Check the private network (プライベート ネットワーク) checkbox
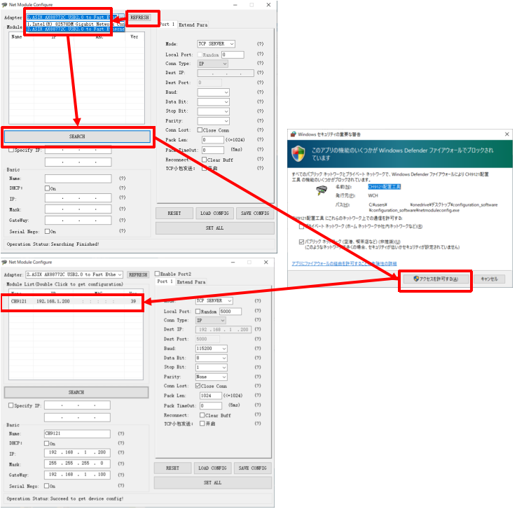 point(301,226)
